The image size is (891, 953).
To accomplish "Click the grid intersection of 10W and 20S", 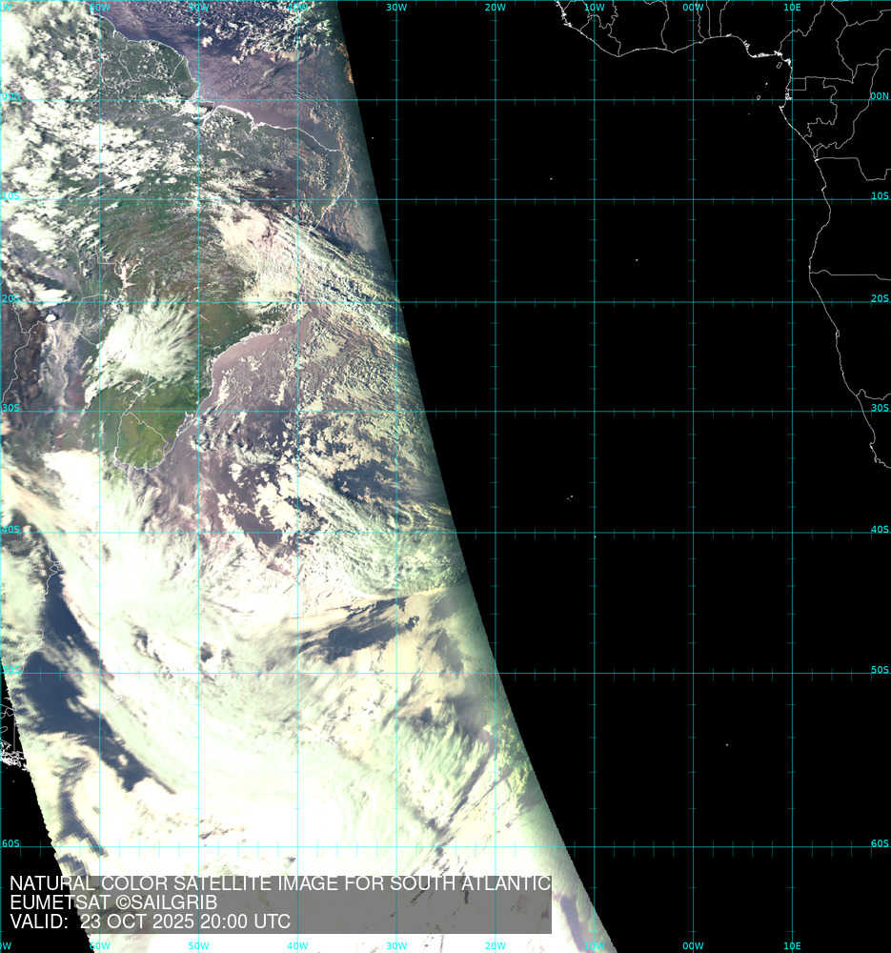I will tap(595, 302).
